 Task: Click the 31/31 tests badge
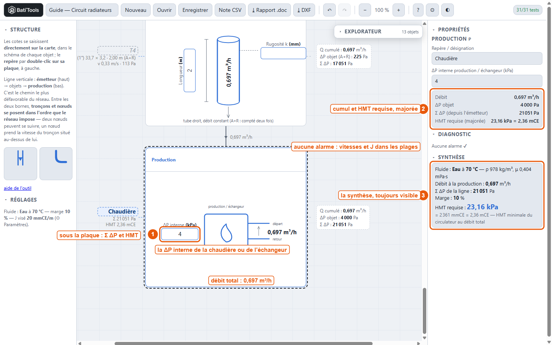coord(527,10)
